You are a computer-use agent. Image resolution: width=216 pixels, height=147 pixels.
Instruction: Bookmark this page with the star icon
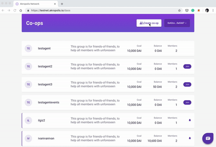click(x=179, y=10)
